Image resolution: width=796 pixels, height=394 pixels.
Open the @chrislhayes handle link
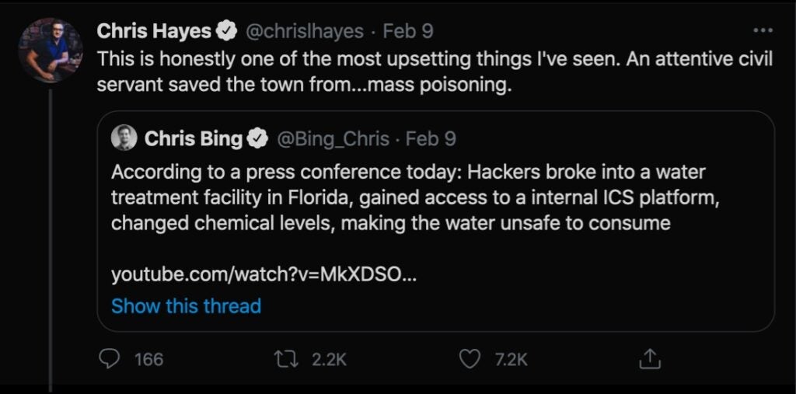tap(305, 32)
